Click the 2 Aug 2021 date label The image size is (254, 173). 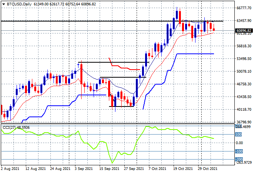[10, 169]
